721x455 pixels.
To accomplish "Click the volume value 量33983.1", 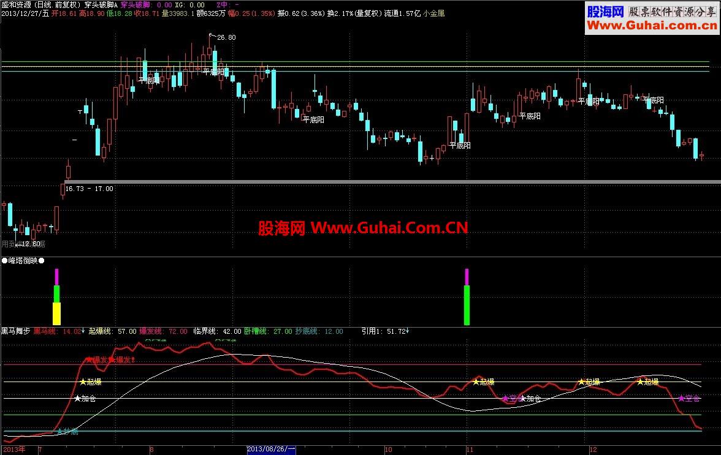I will [178, 13].
